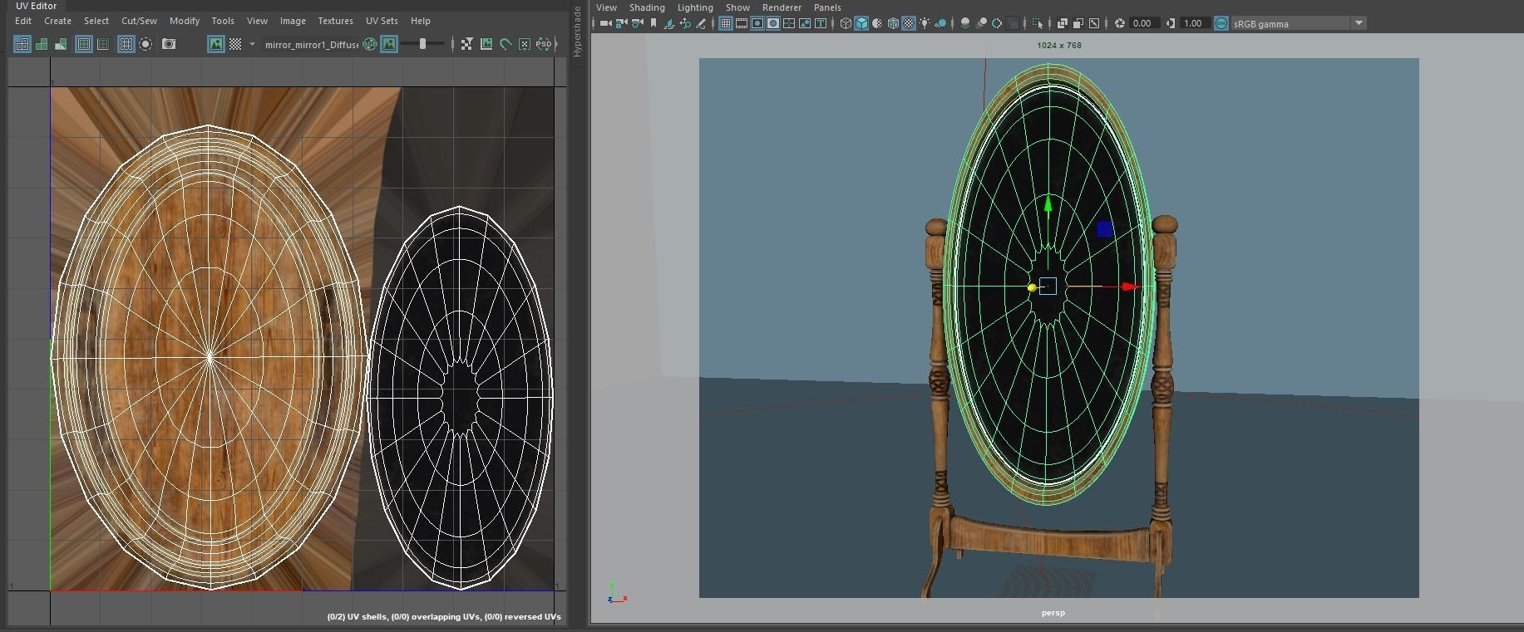Toggle checkered tile pattern icon
This screenshot has height=632, width=1524.
click(235, 44)
